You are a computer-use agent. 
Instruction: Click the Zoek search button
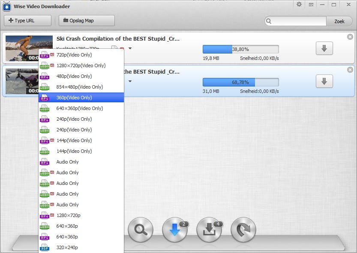coord(339,21)
